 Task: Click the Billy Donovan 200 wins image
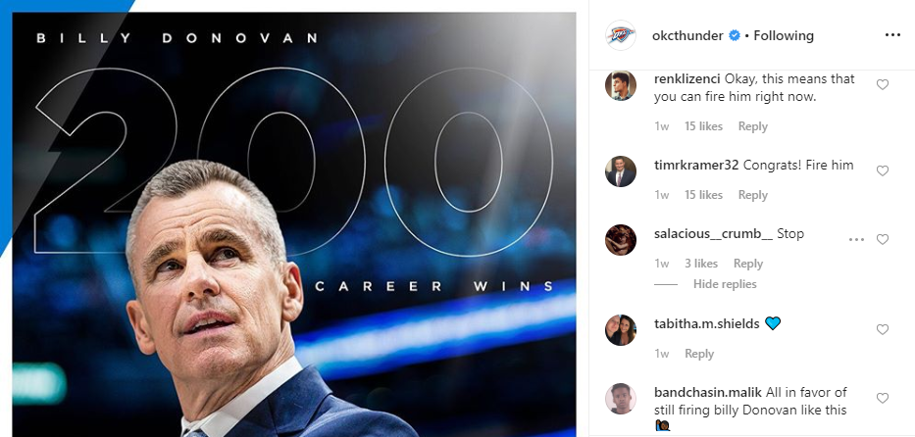[x=294, y=225]
